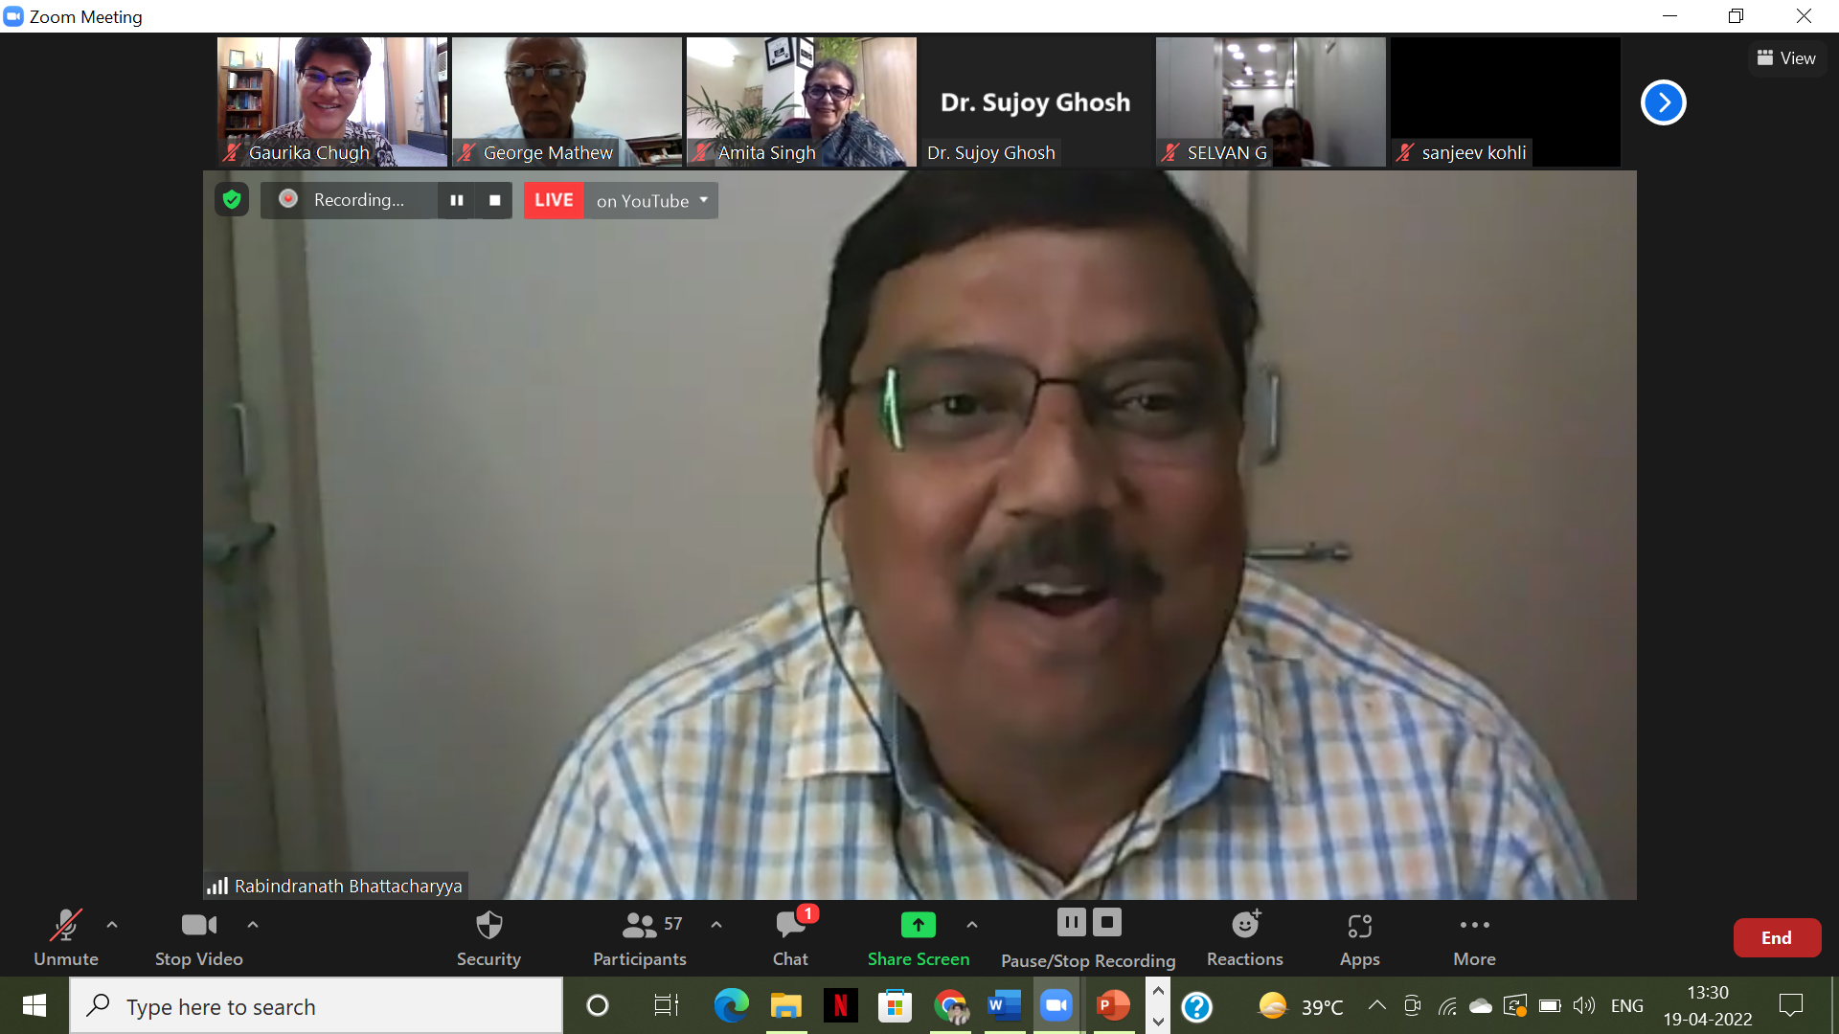Open the Chat panel with notification
Screen dimensions: 1839x1034
coord(790,926)
